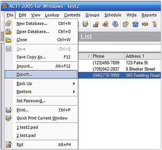Open recent file 2 test.pad
The width and height of the screenshot is (162, 150).
coord(41,135)
